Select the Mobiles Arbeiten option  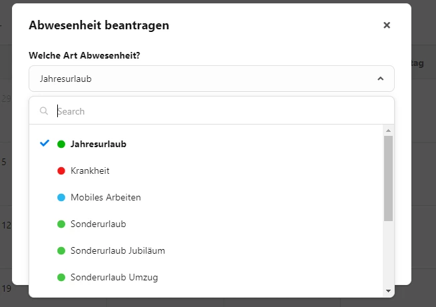click(x=206, y=197)
